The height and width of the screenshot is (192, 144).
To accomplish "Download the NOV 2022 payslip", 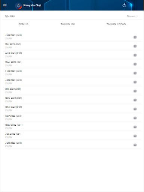I will (135, 100).
